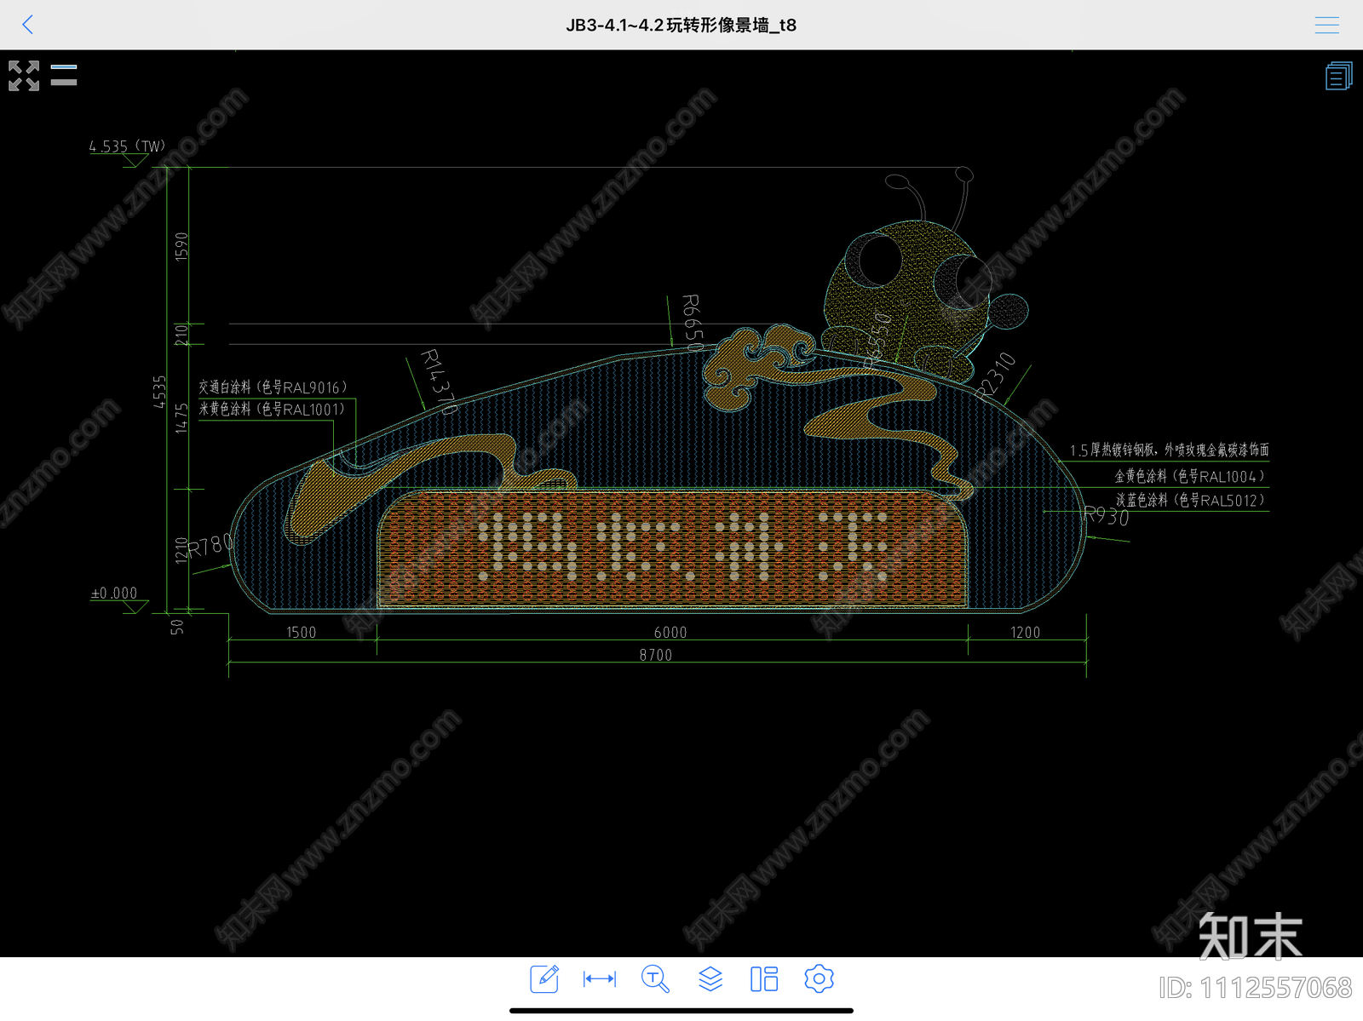The width and height of the screenshot is (1363, 1021).
Task: Open the text search magnifier tool
Action: tap(654, 978)
